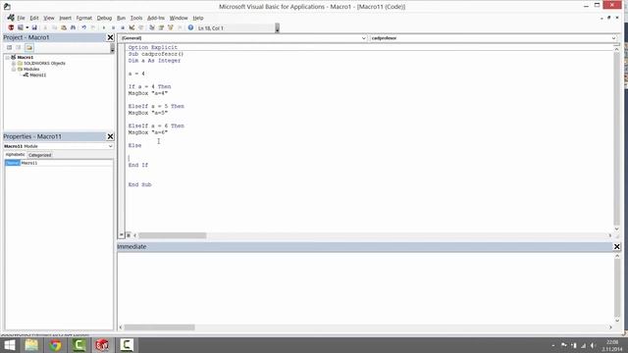Click the Immediate window horizontal scrollbar thumb

tap(159, 328)
